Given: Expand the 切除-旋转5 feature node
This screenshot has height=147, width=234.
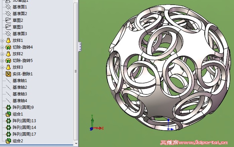Looking at the screenshot, I should 2,61.
